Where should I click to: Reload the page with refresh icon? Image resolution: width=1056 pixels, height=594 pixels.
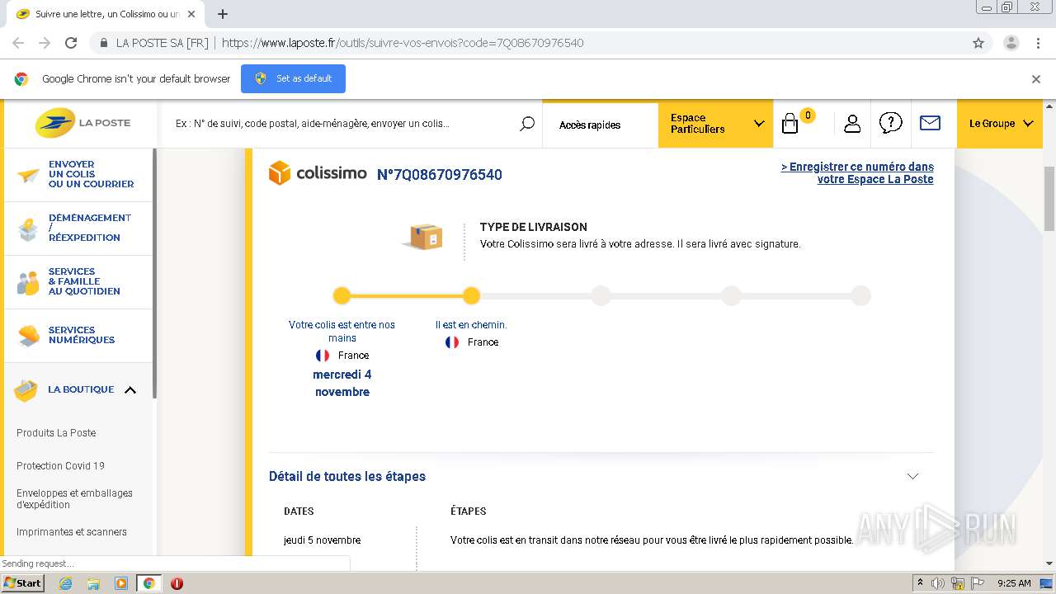click(71, 43)
